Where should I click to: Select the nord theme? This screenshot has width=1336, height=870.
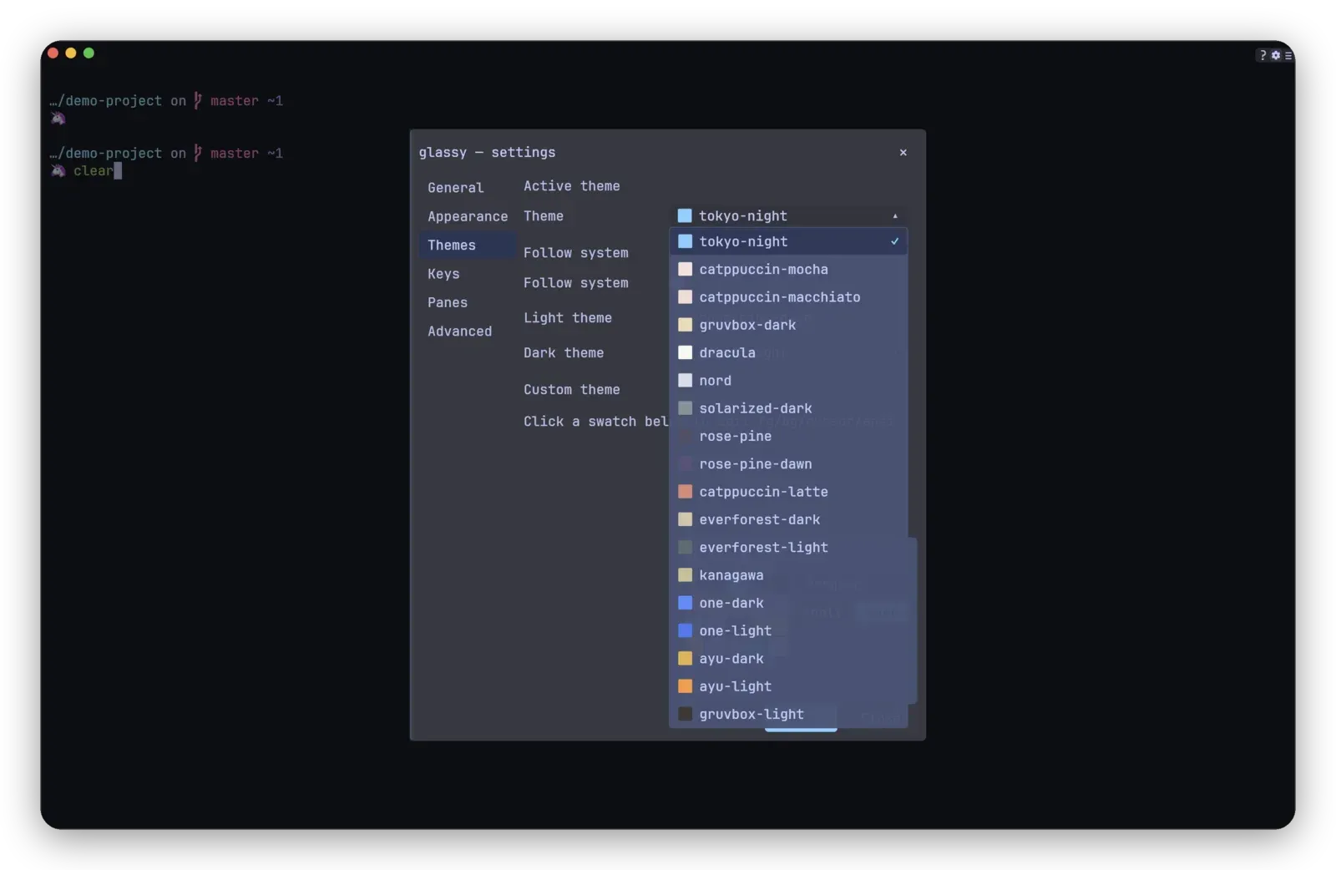[x=788, y=381]
